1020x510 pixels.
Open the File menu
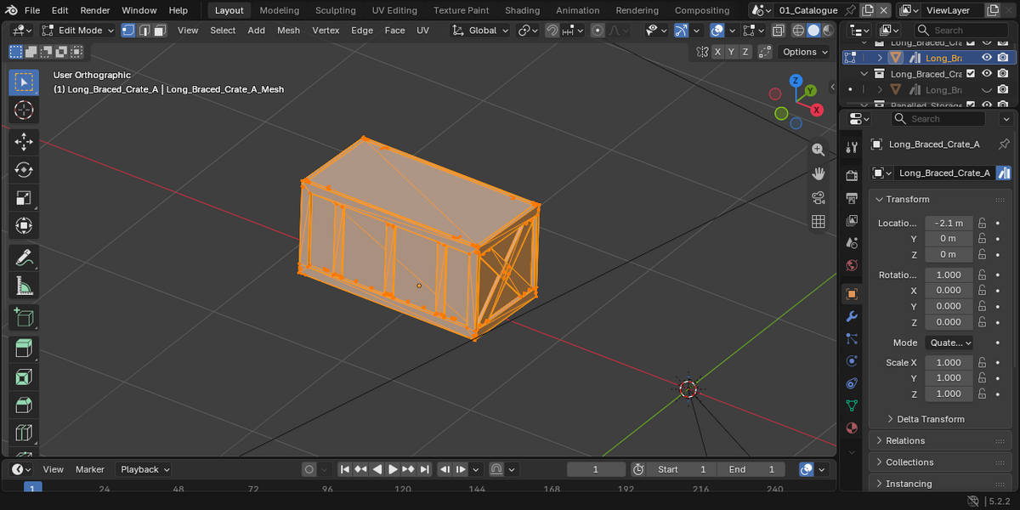[x=32, y=10]
